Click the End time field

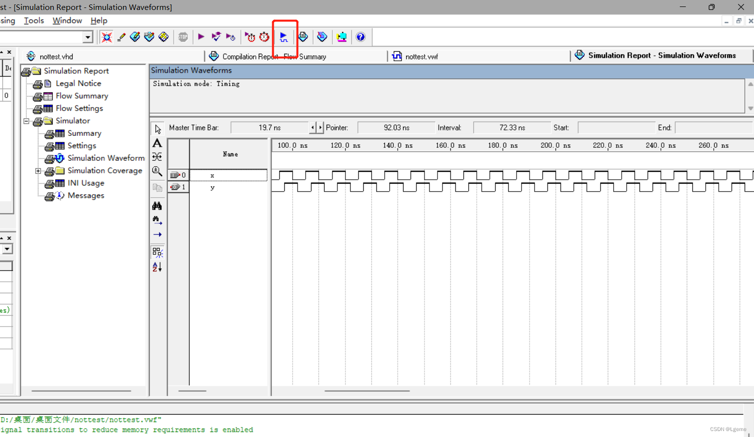pos(714,127)
